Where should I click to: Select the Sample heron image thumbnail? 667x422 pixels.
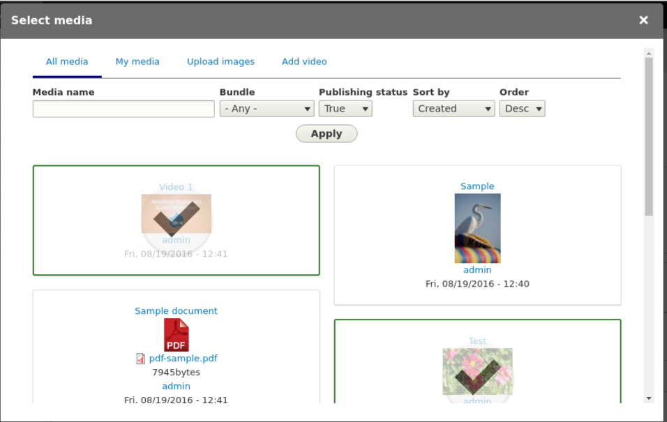[x=477, y=228]
